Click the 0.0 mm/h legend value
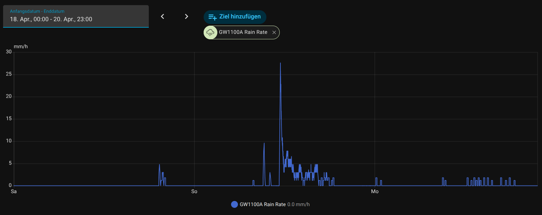Viewport: 542px width, 215px height. point(299,204)
